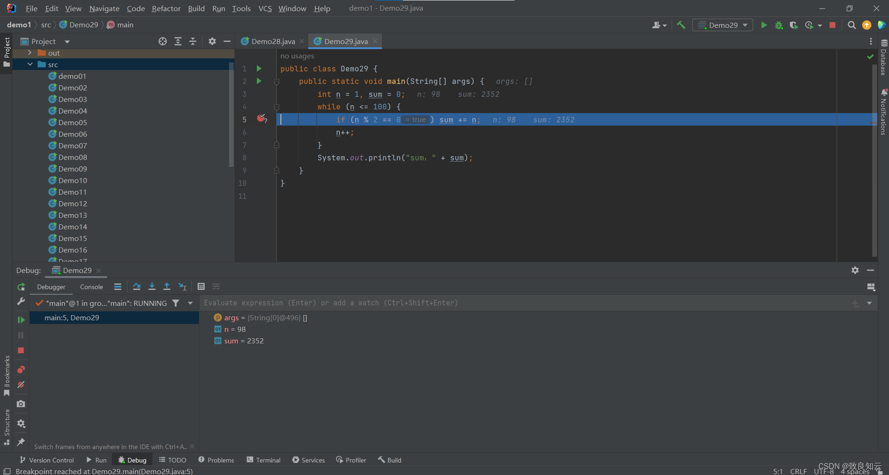Toggle Mute Breakpoints
Viewport: 889px width, 475px height.
pos(21,385)
